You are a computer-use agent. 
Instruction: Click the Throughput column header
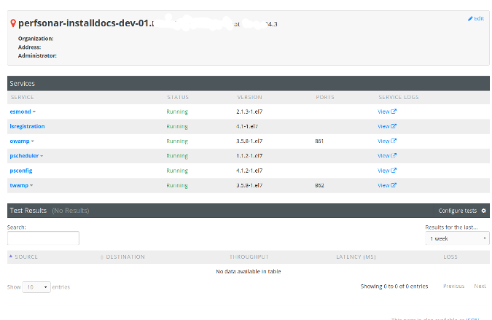click(x=249, y=257)
